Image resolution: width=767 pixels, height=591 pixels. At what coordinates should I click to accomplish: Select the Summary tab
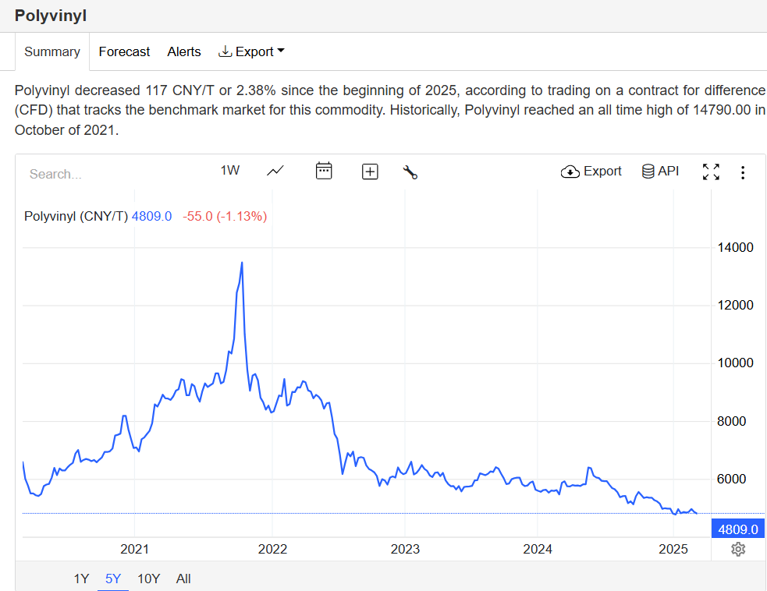coord(52,51)
